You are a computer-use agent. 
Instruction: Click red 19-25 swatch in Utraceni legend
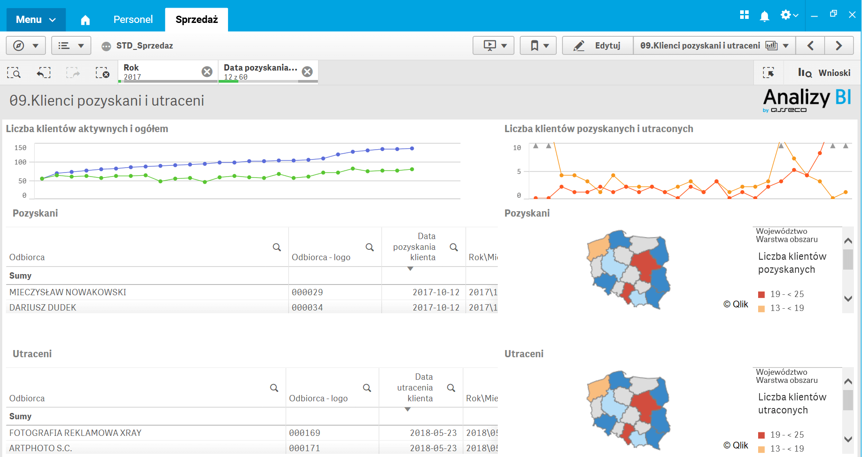click(761, 435)
